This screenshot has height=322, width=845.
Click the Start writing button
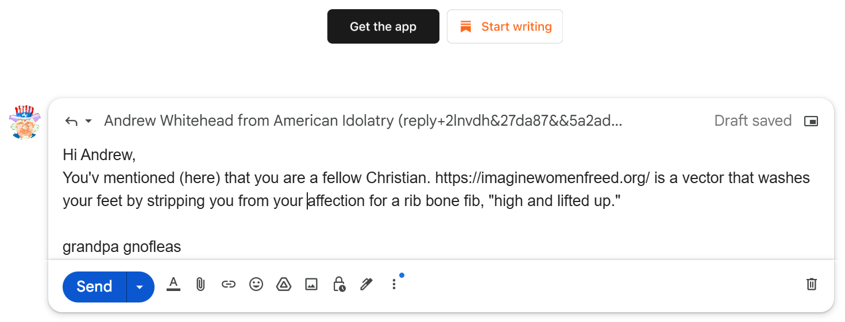[x=505, y=26]
